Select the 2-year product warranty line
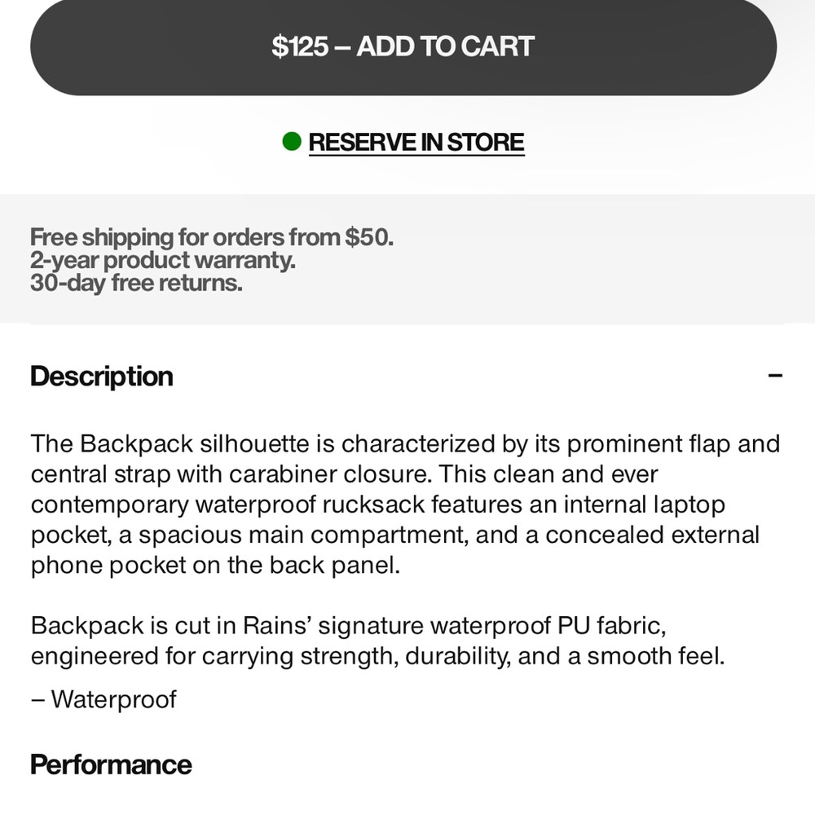 pyautogui.click(x=163, y=260)
